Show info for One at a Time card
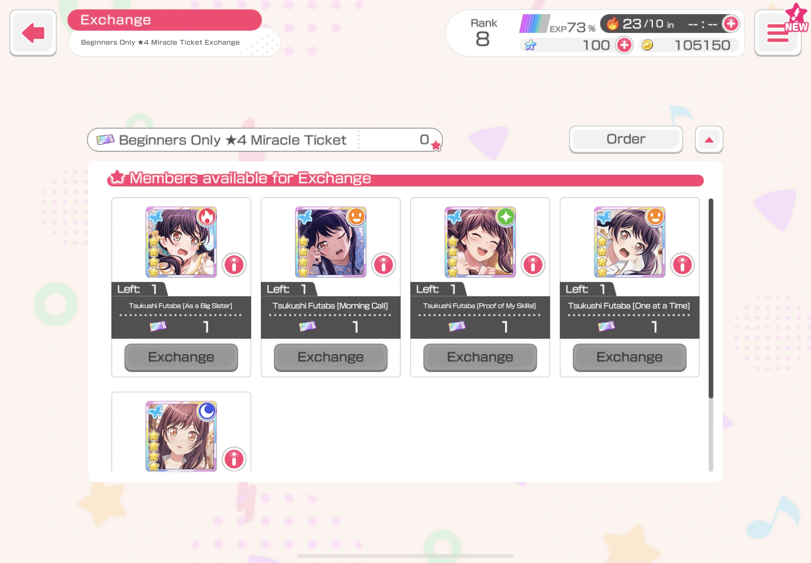 [x=682, y=265]
